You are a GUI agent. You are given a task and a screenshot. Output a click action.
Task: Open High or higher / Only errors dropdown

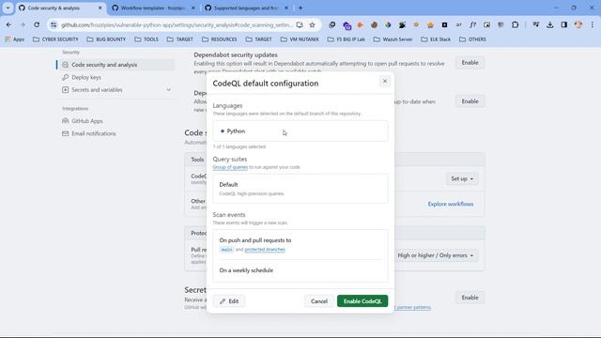point(435,255)
